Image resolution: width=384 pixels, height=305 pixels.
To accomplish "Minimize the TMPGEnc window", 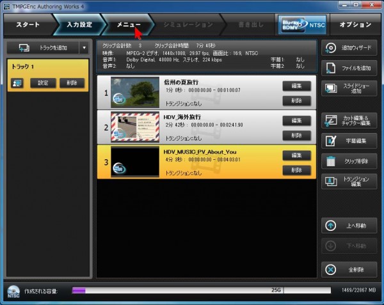I will [344, 5].
